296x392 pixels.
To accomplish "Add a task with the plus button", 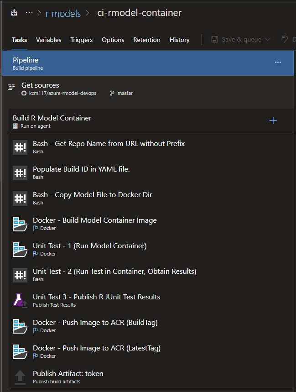I will click(x=273, y=121).
